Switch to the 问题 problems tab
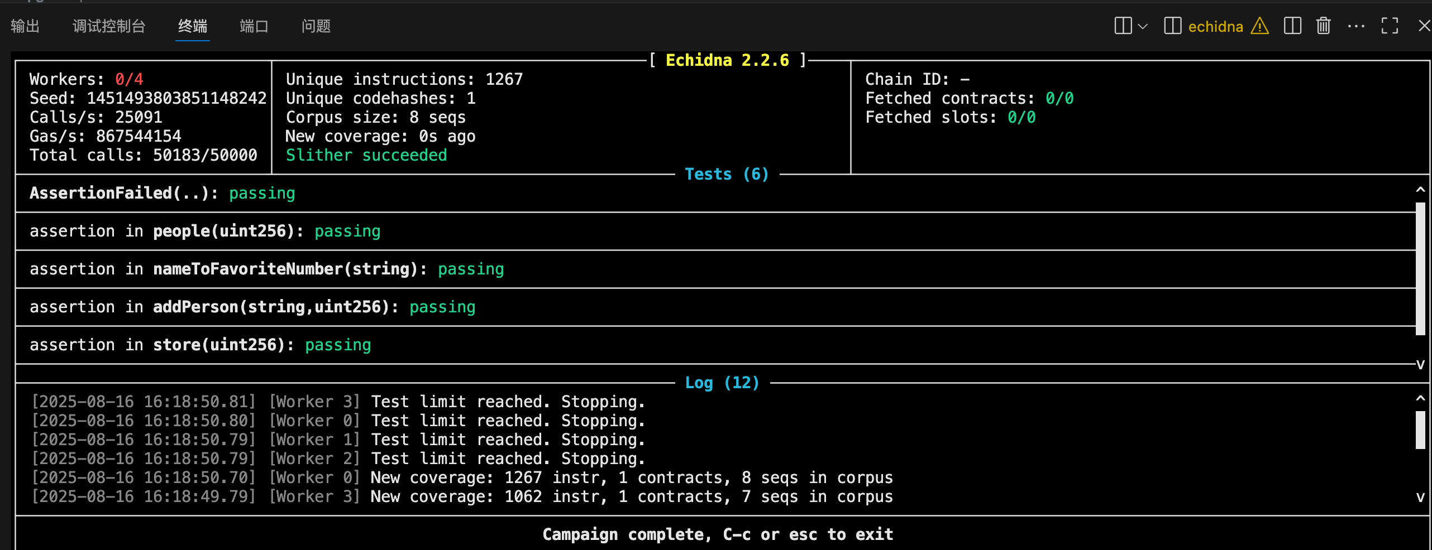This screenshot has width=1432, height=550. 316,26
